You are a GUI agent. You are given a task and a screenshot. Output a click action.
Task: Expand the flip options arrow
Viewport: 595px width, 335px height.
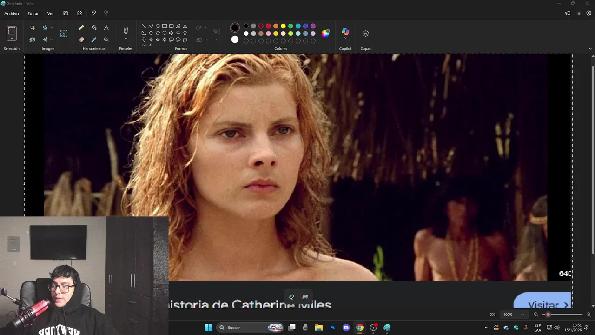[x=52, y=40]
